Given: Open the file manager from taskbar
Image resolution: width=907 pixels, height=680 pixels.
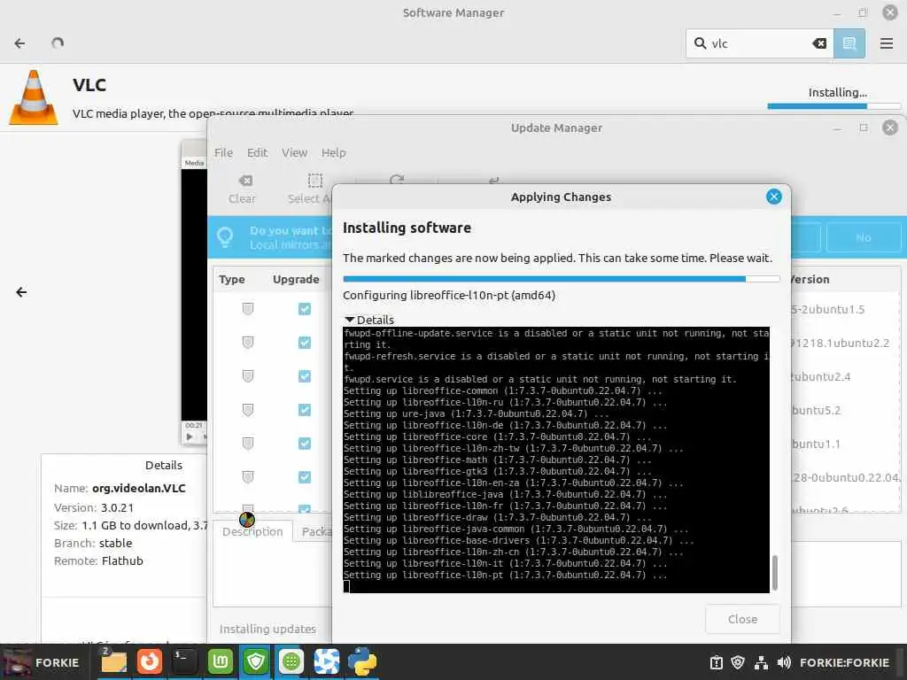Looking at the screenshot, I should click(x=114, y=662).
